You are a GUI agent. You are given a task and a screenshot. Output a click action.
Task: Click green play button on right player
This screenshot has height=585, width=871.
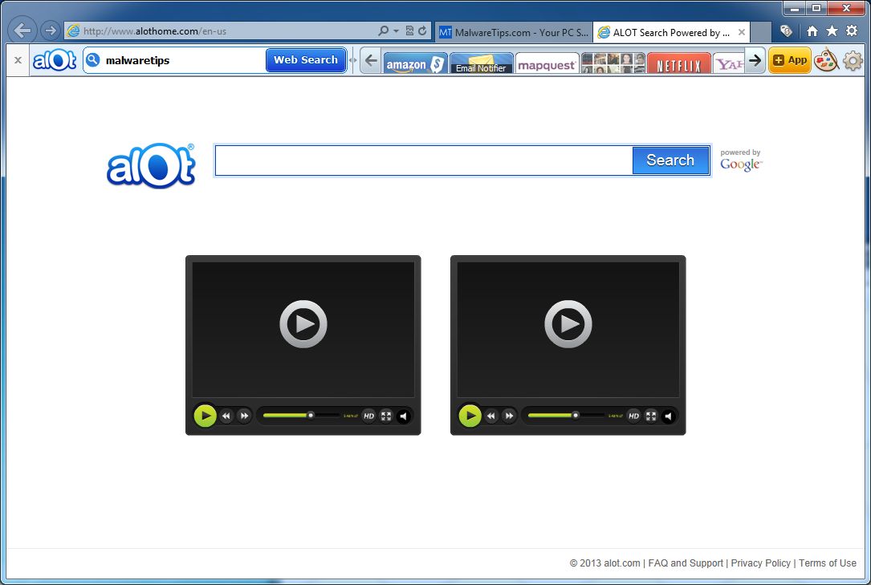tap(470, 416)
